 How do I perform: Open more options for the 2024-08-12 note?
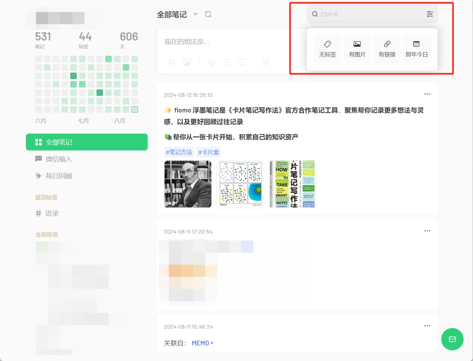[427, 94]
